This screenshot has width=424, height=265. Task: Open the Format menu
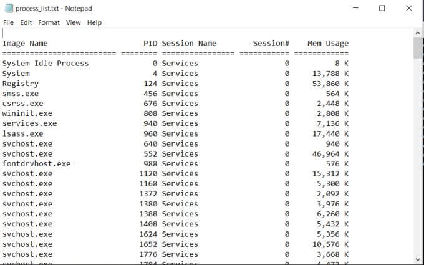(x=49, y=22)
